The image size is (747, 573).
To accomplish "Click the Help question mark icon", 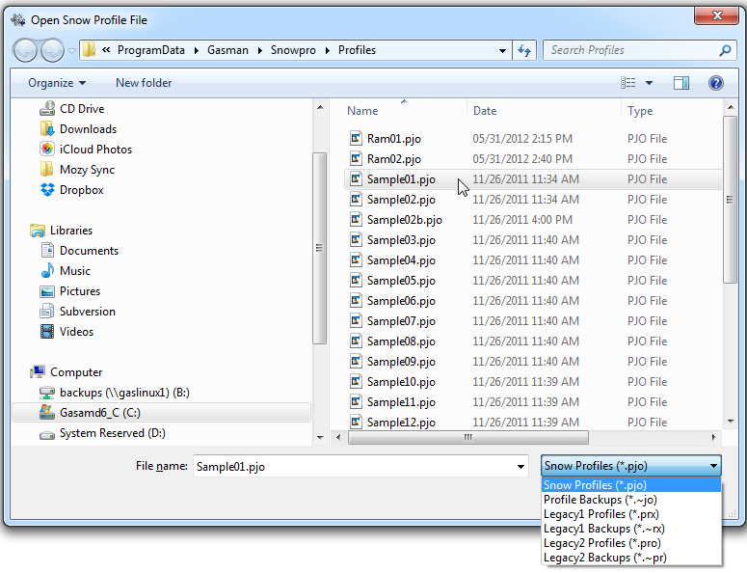I will (x=716, y=84).
